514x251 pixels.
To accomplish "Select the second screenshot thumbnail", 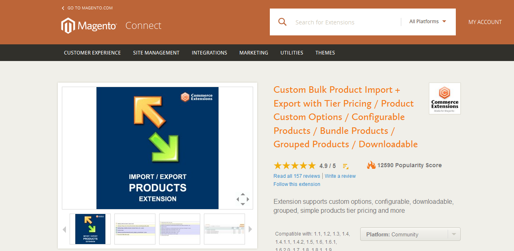I will [x=135, y=229].
